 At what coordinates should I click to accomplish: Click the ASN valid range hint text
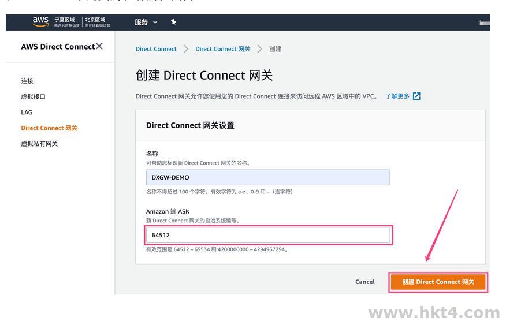point(217,249)
